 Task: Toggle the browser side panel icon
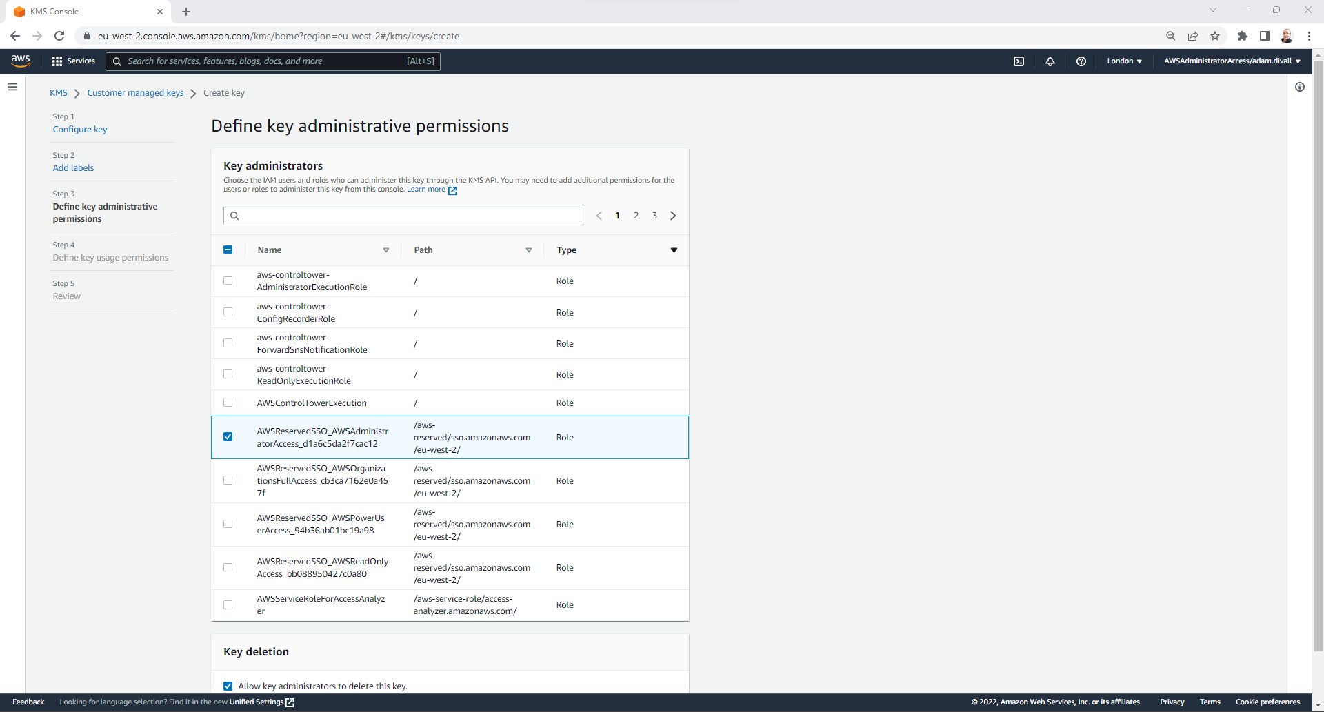1264,36
